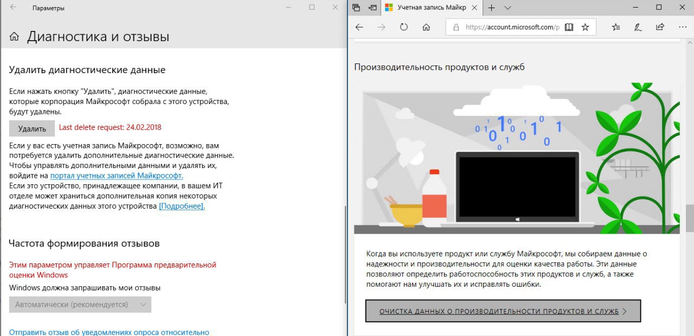Image resolution: width=694 pixels, height=336 pixels.
Task: Click the Диагностика и отзывы page title
Action: tap(98, 37)
